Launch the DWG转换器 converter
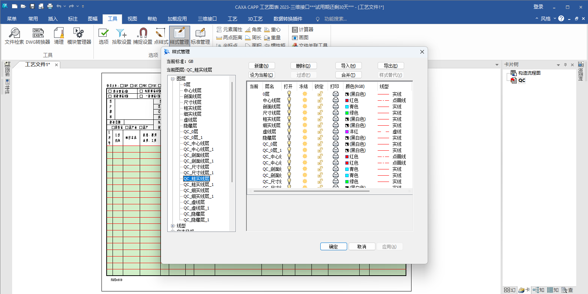588x294 pixels. (38, 36)
